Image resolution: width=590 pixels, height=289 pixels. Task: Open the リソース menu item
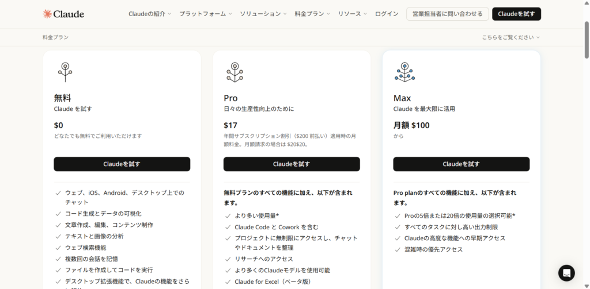[x=352, y=14]
